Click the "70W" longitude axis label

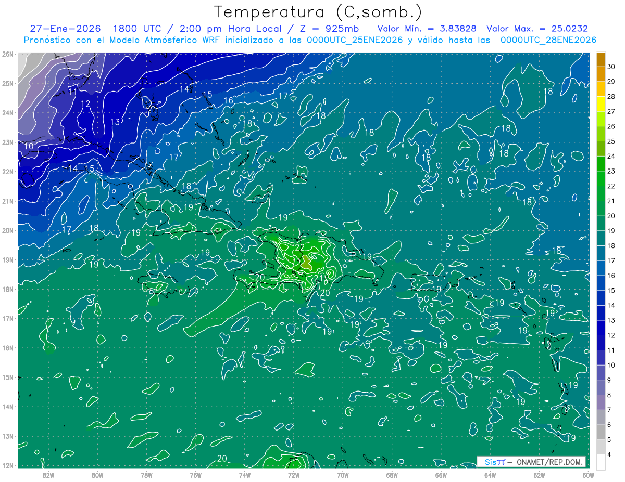343,474
